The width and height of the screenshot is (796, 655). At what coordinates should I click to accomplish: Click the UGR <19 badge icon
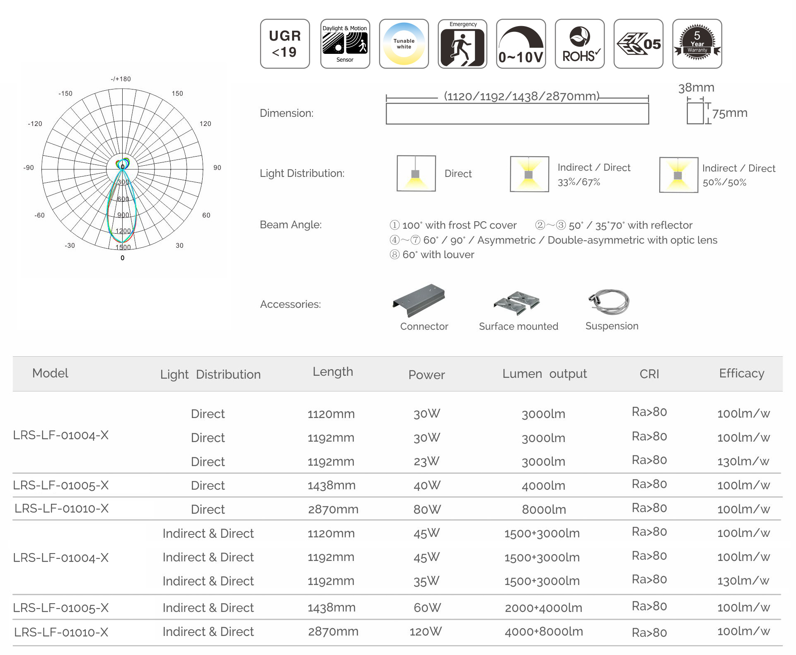click(x=285, y=44)
